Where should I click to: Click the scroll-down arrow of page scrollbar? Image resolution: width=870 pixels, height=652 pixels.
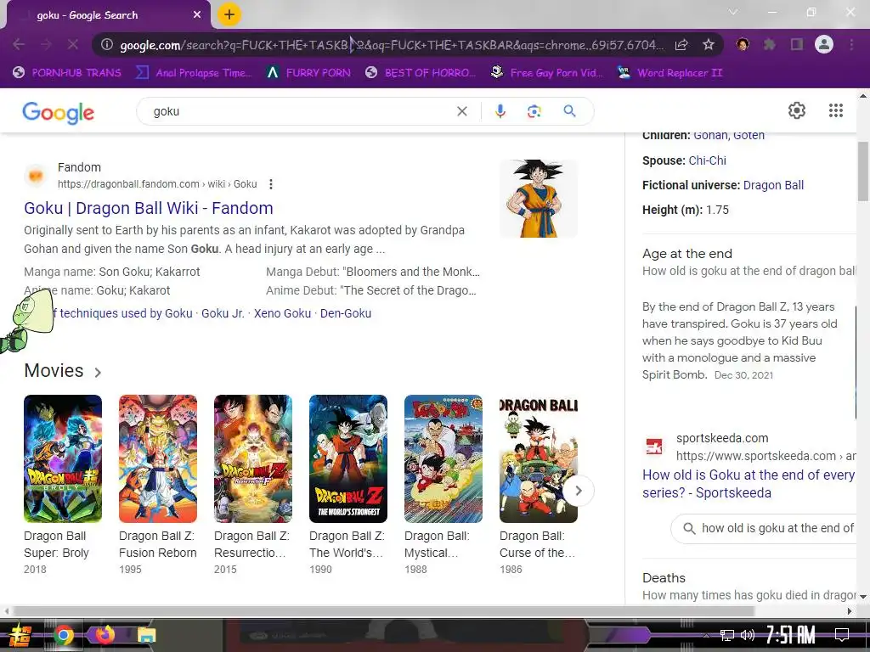point(863,597)
